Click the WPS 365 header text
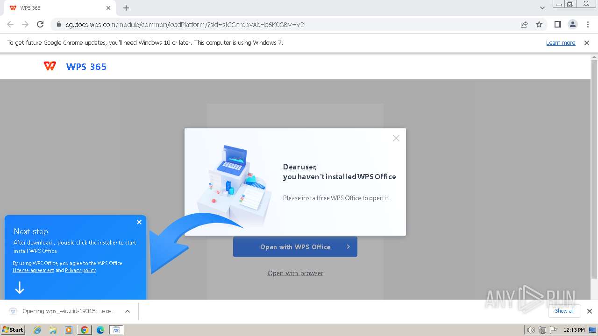Screen dimensions: 598x336 pos(86,67)
